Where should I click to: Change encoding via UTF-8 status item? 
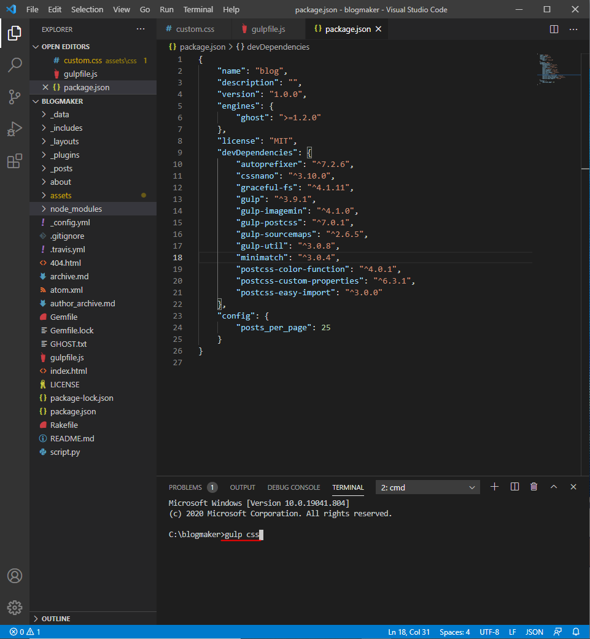(489, 632)
